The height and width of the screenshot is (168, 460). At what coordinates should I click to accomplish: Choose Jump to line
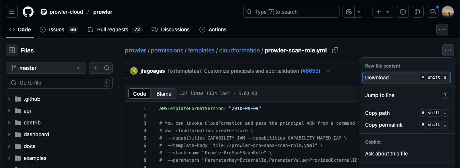(x=407, y=95)
